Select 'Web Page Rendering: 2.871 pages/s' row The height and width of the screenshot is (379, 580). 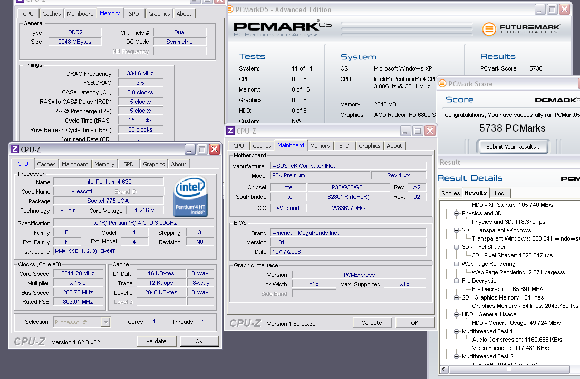518,272
